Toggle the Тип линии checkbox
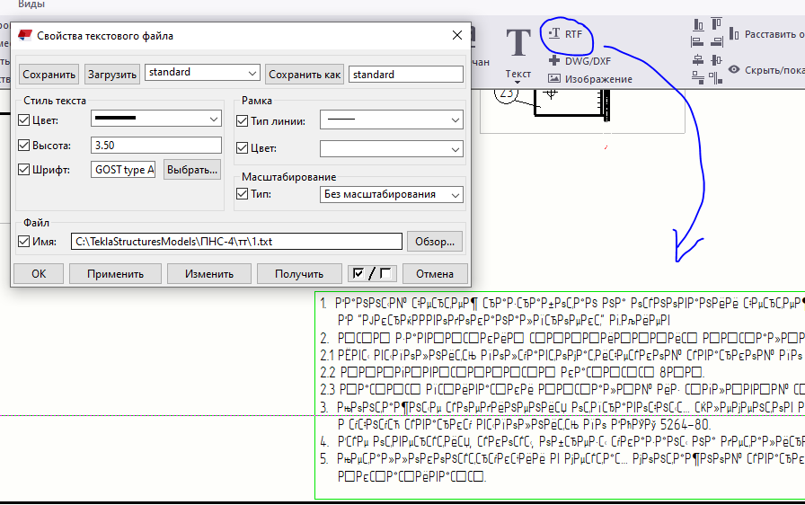 (242, 121)
